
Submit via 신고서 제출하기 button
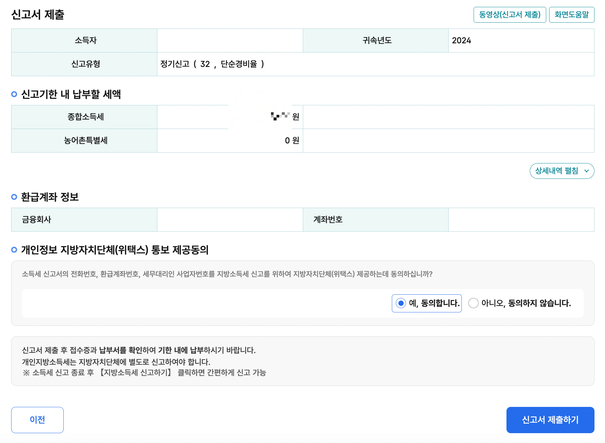point(550,420)
